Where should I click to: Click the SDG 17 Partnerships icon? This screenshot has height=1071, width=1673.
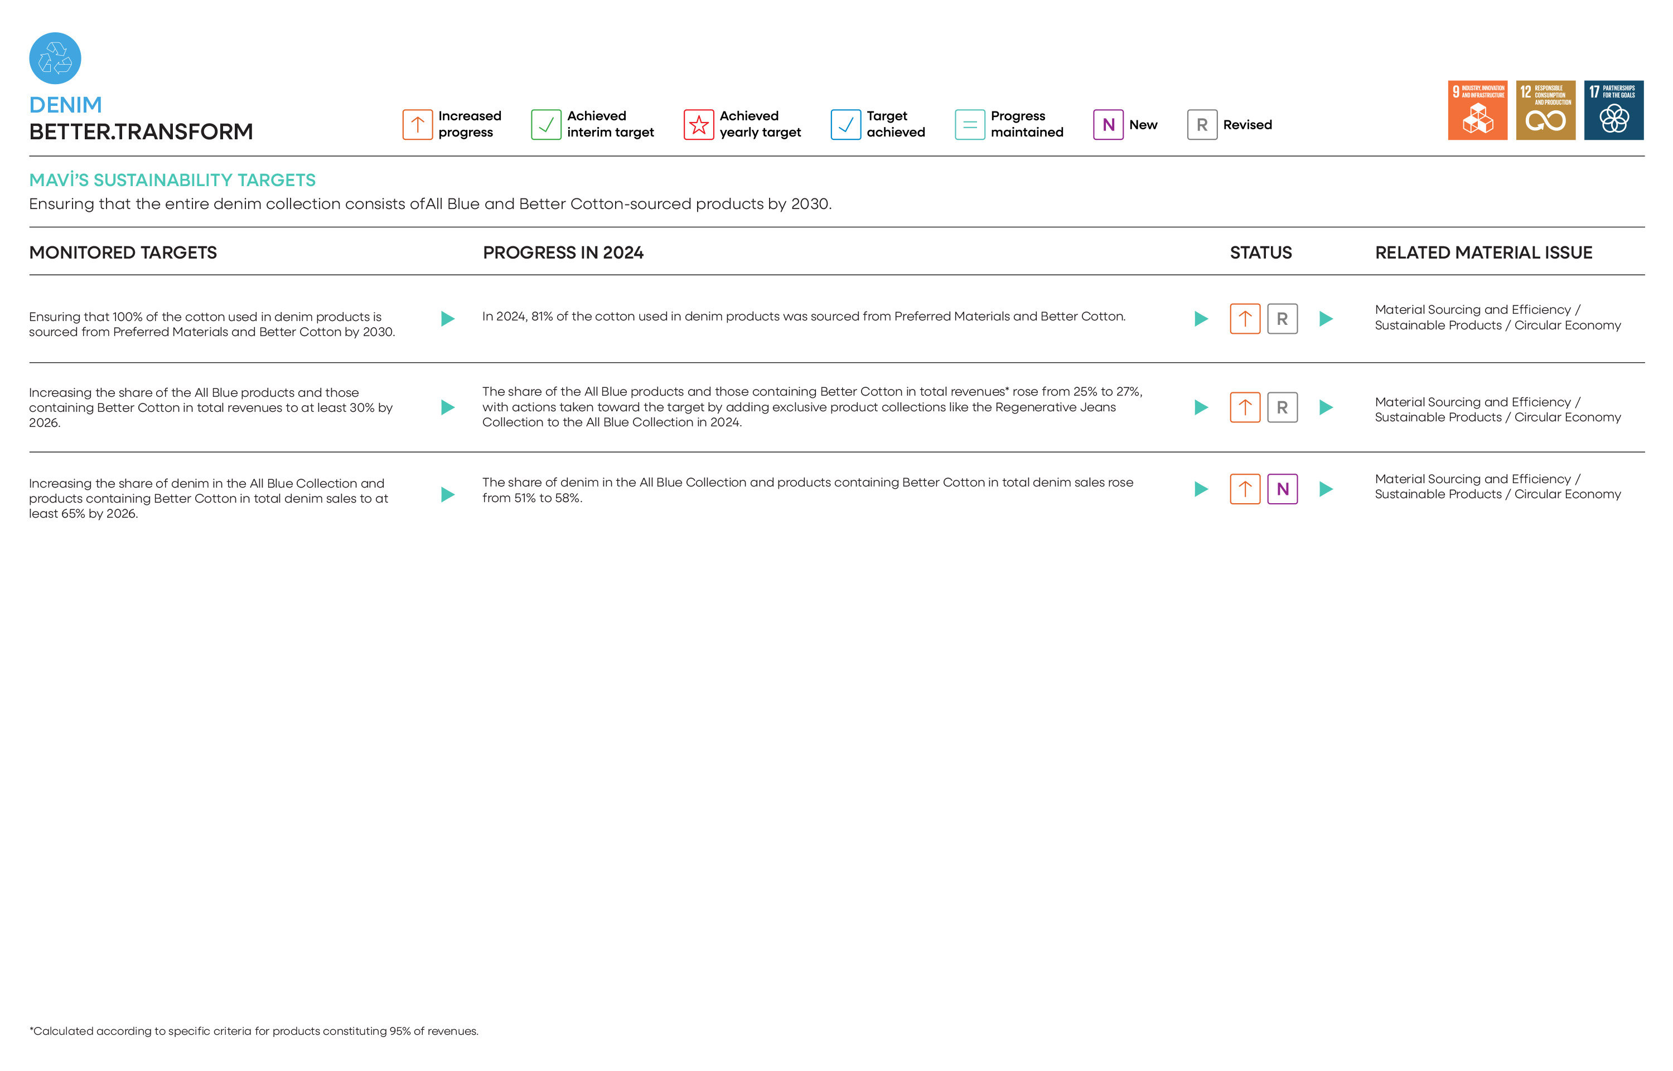pos(1613,110)
